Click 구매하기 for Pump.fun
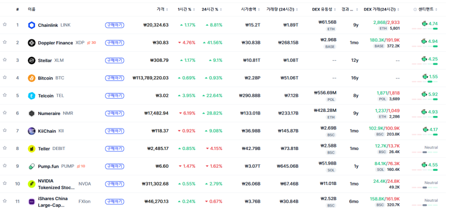The height and width of the screenshot is (208, 451). (x=114, y=166)
